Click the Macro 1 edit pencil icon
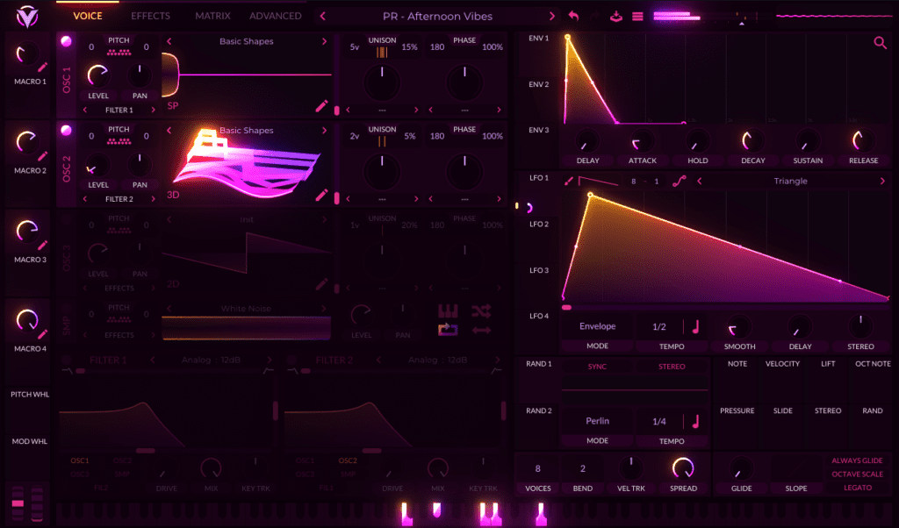899x528 pixels. coord(42,66)
